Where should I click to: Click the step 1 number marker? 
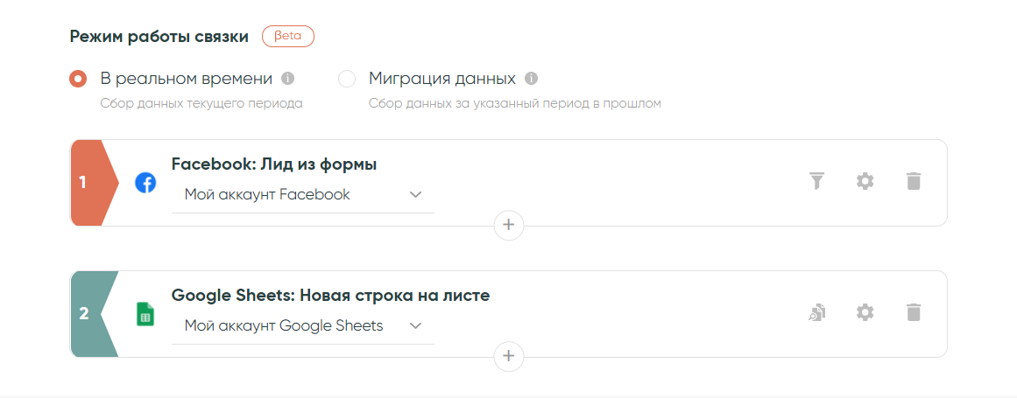86,183
